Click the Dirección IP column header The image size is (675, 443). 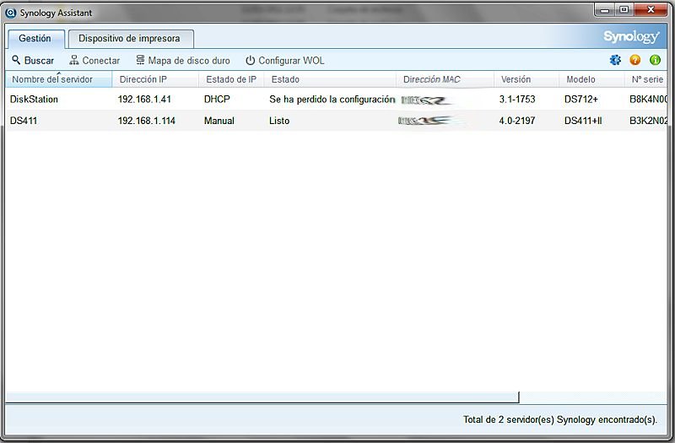[155, 79]
